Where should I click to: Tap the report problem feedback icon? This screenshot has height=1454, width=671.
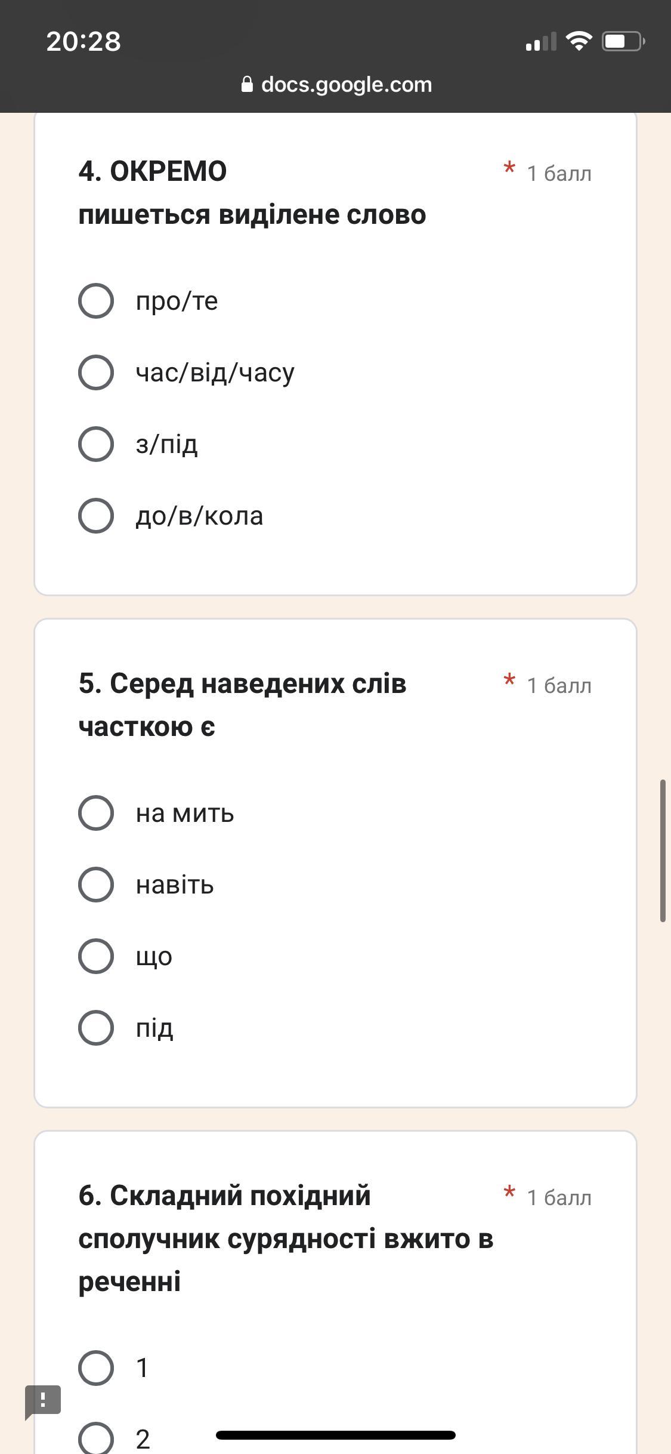point(43,1400)
